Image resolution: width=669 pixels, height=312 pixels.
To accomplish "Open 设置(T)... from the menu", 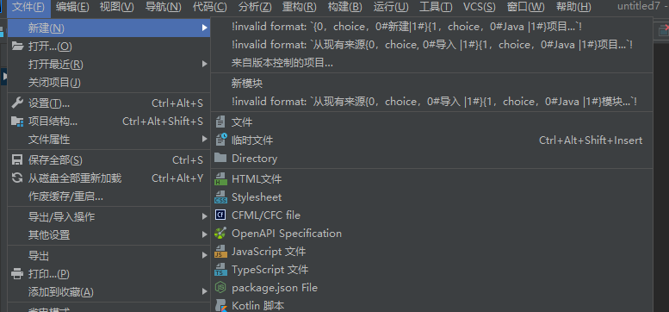I will pos(108,103).
